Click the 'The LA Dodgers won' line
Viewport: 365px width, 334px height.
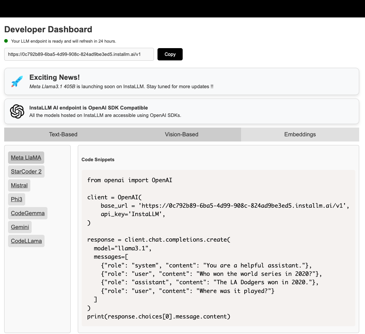pos(210,282)
